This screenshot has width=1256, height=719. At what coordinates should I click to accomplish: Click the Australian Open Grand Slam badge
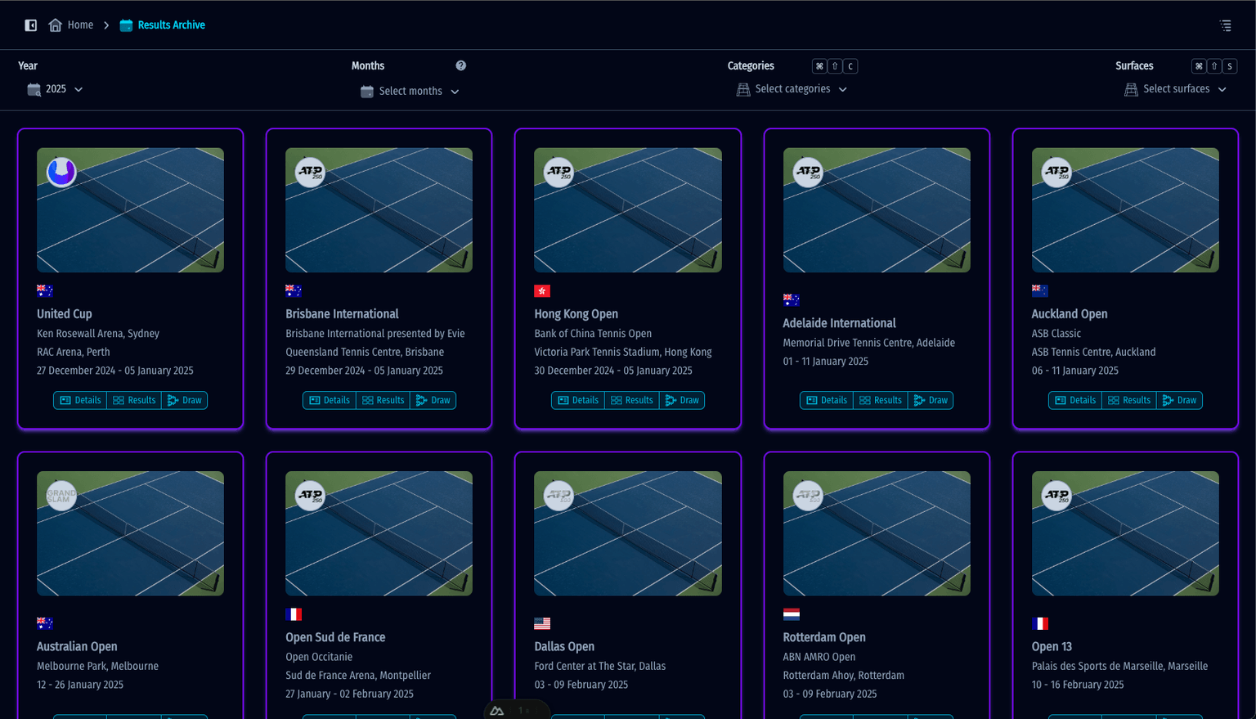tap(61, 495)
